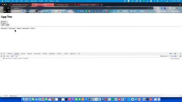The image size is (182, 102).
Task: Expand tab search dropdown arrow
Action: tap(180, 5)
